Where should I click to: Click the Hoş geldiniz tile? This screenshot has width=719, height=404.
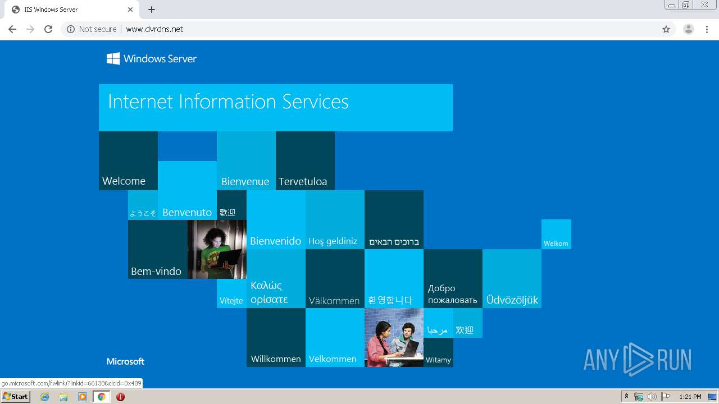pyautogui.click(x=335, y=219)
